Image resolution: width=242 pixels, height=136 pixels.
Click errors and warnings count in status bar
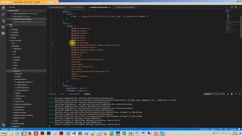point(13,129)
